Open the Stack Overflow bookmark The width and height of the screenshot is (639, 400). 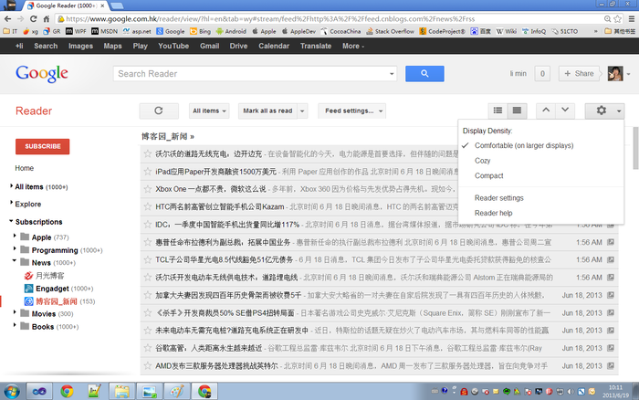click(x=390, y=31)
